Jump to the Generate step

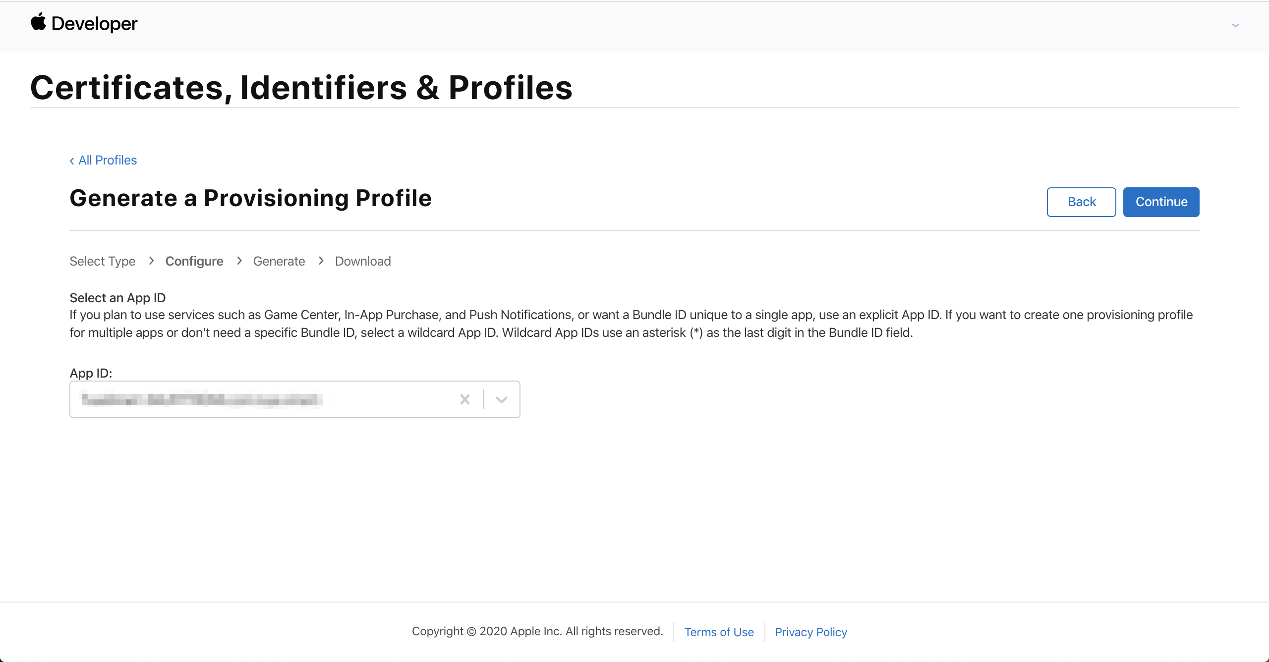pyautogui.click(x=279, y=261)
